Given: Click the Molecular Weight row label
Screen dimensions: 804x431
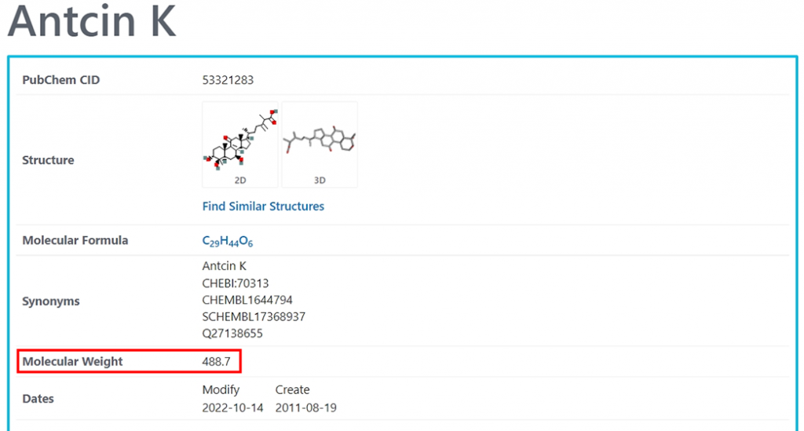Looking at the screenshot, I should 72,362.
